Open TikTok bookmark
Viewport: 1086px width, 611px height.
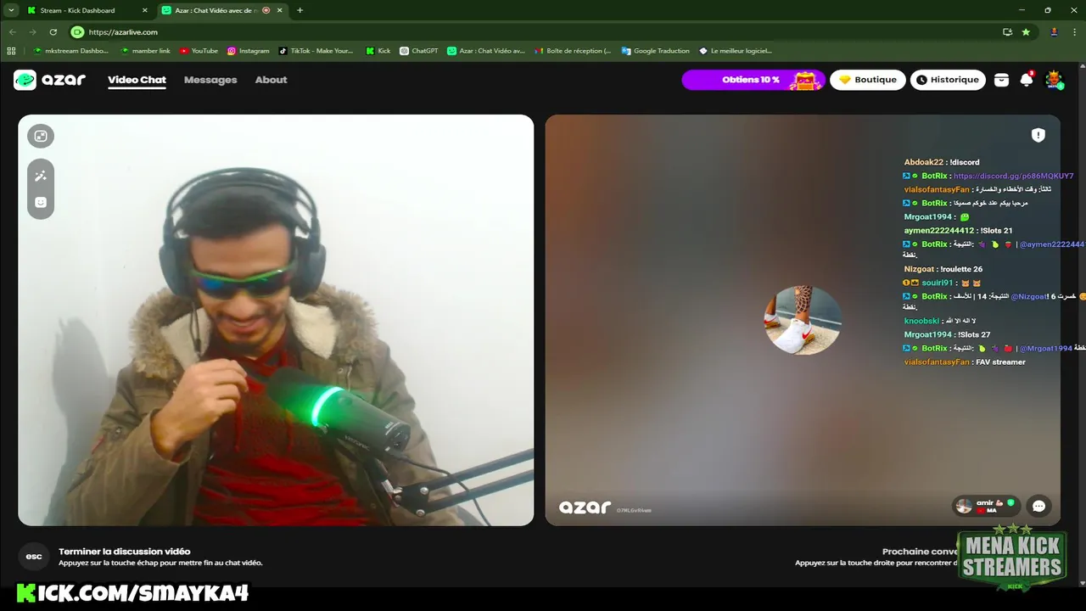click(316, 51)
